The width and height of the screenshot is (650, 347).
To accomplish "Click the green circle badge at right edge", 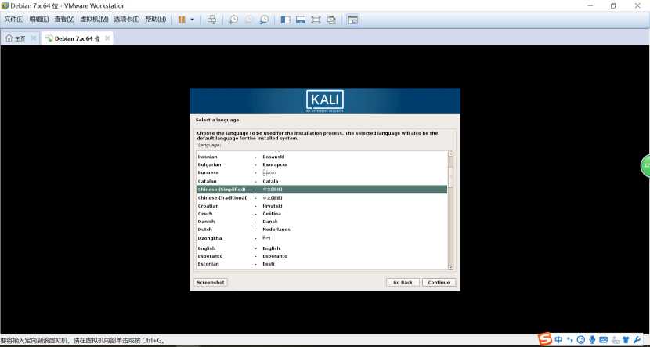I will [x=645, y=165].
